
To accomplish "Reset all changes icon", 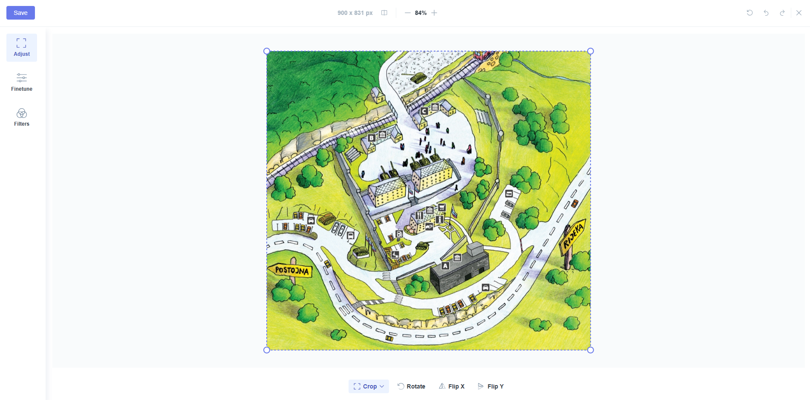I will pos(750,13).
